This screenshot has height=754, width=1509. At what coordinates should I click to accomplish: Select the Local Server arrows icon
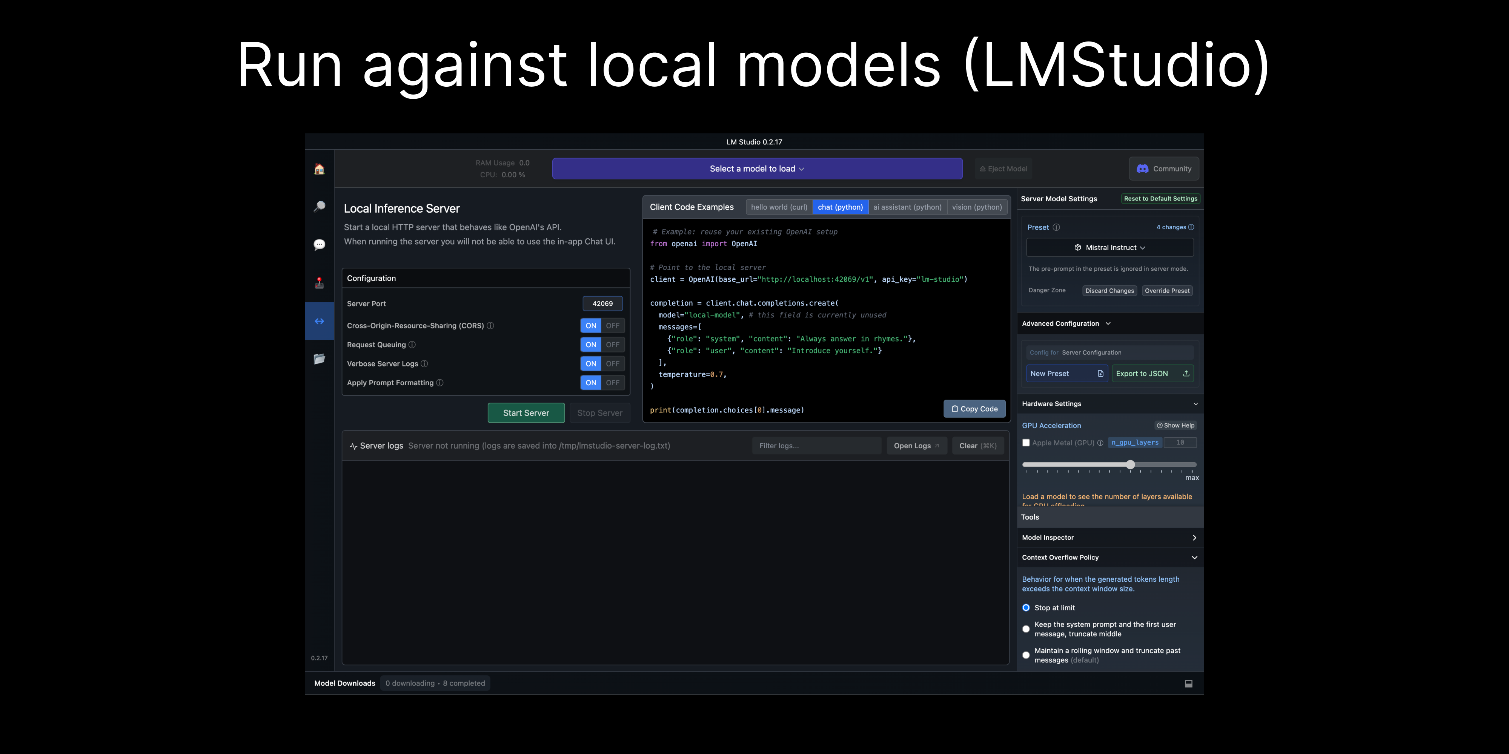[319, 321]
